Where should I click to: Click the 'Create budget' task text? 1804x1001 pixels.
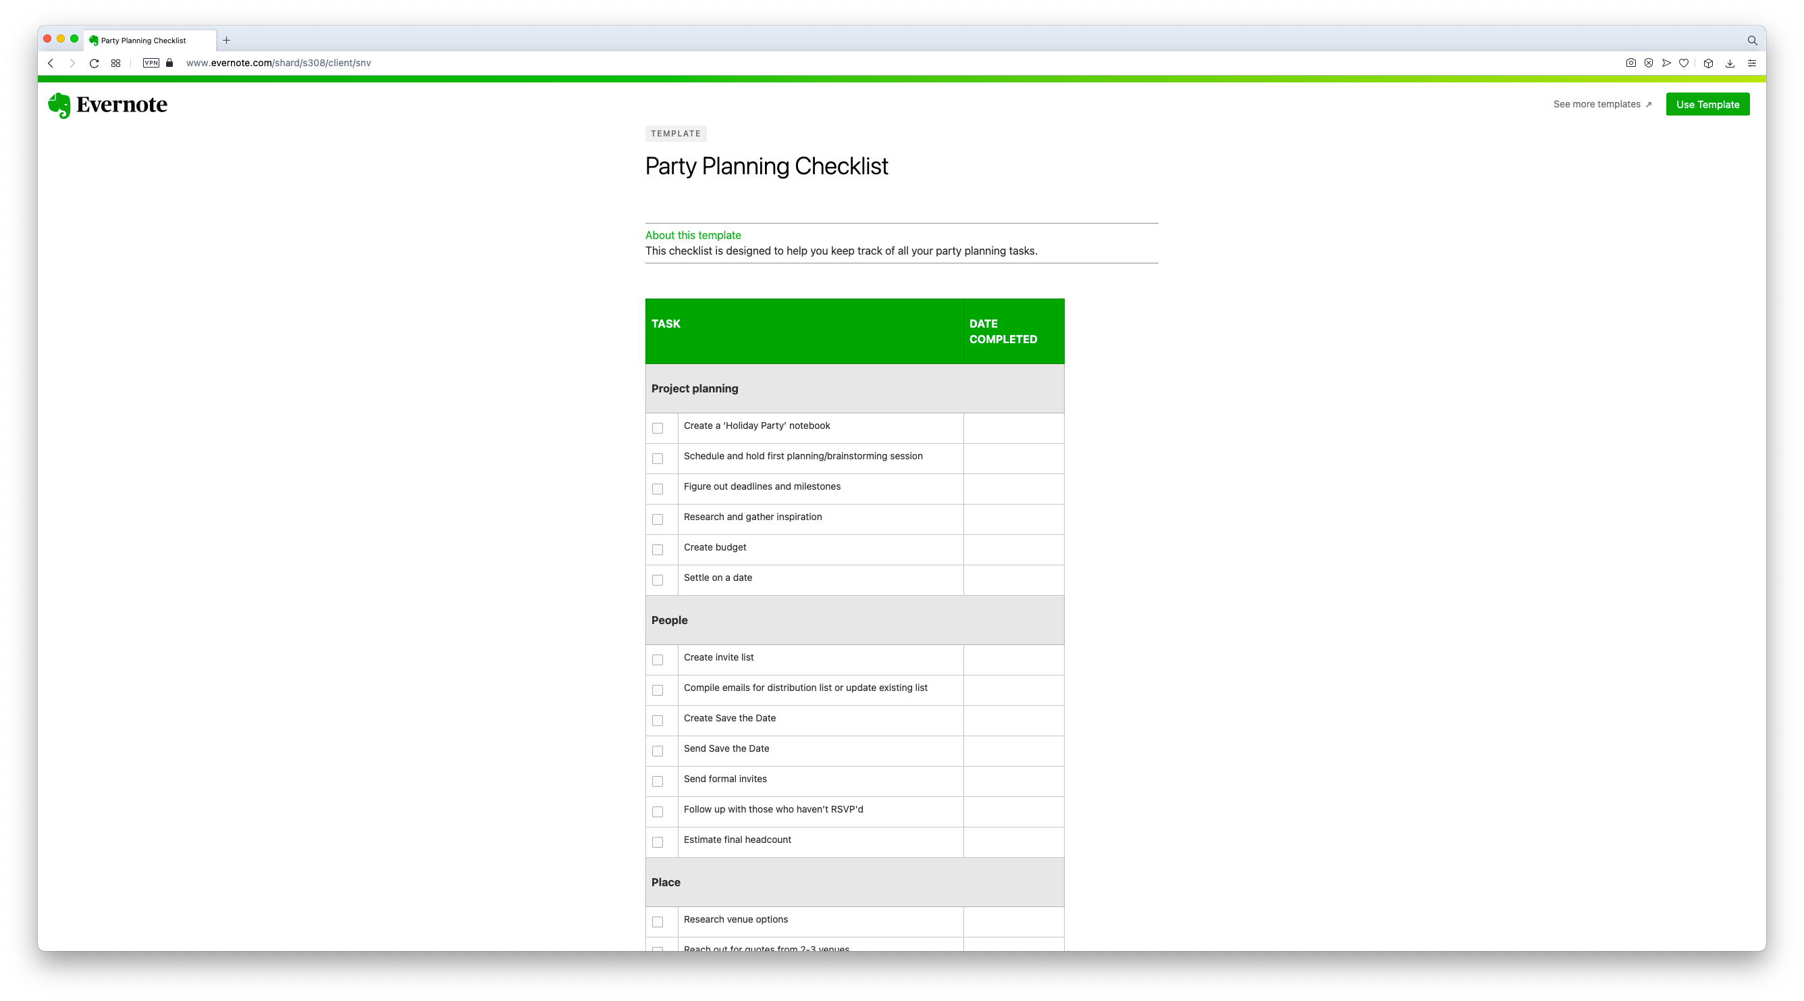(714, 547)
